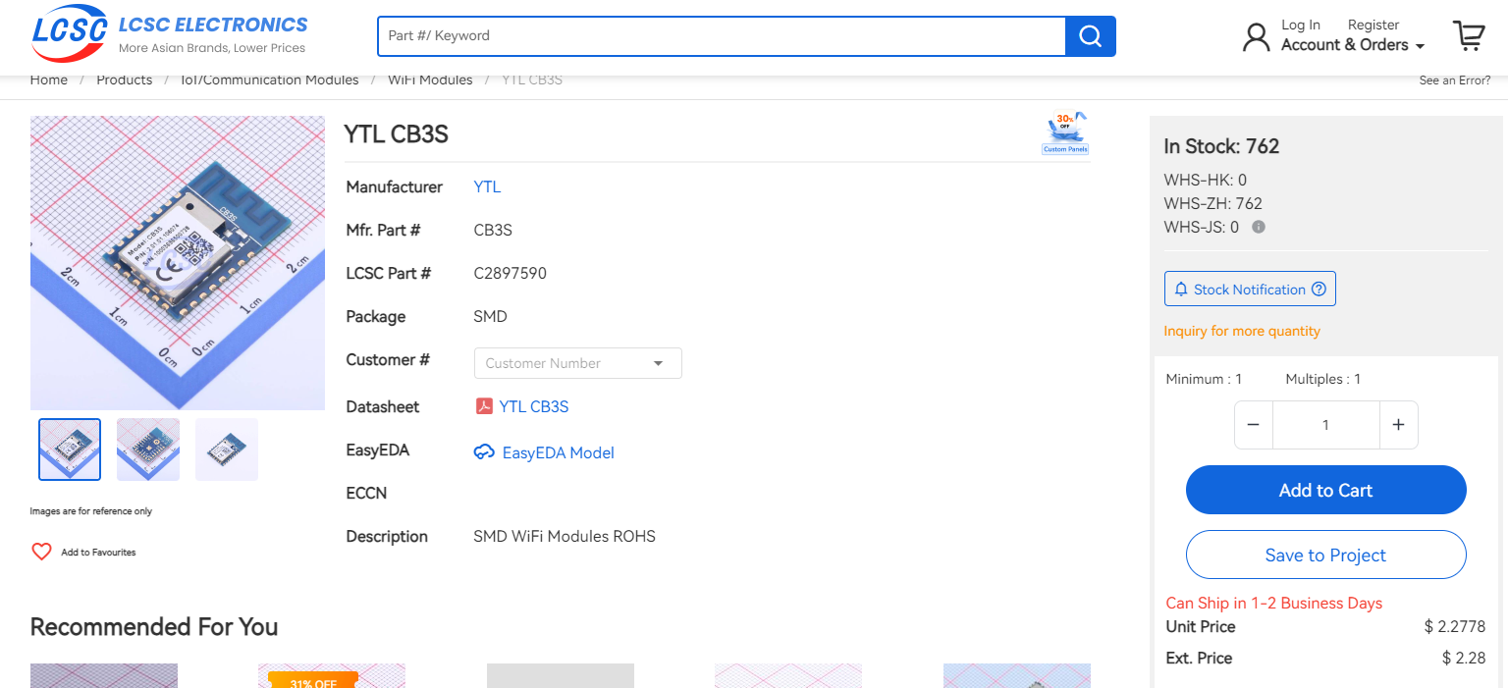Click the Stock Notification bell icon
This screenshot has height=688, width=1508.
[x=1181, y=290]
